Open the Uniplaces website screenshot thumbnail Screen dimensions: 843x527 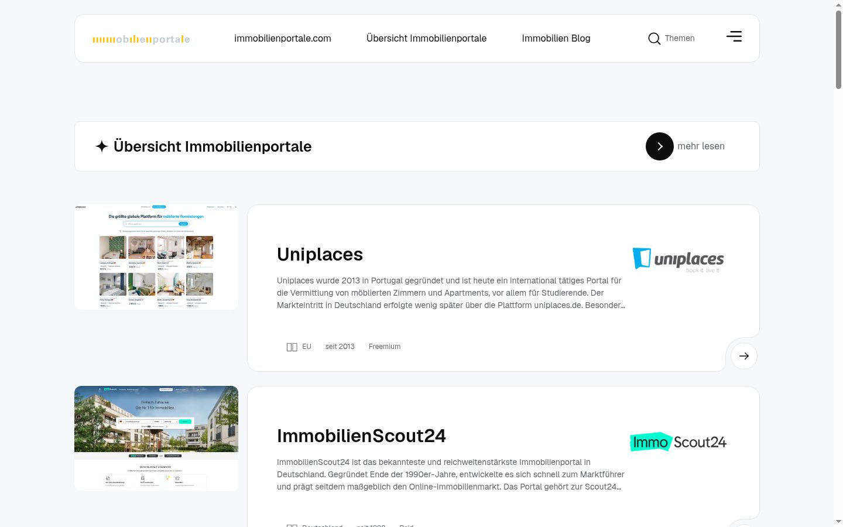pos(156,257)
